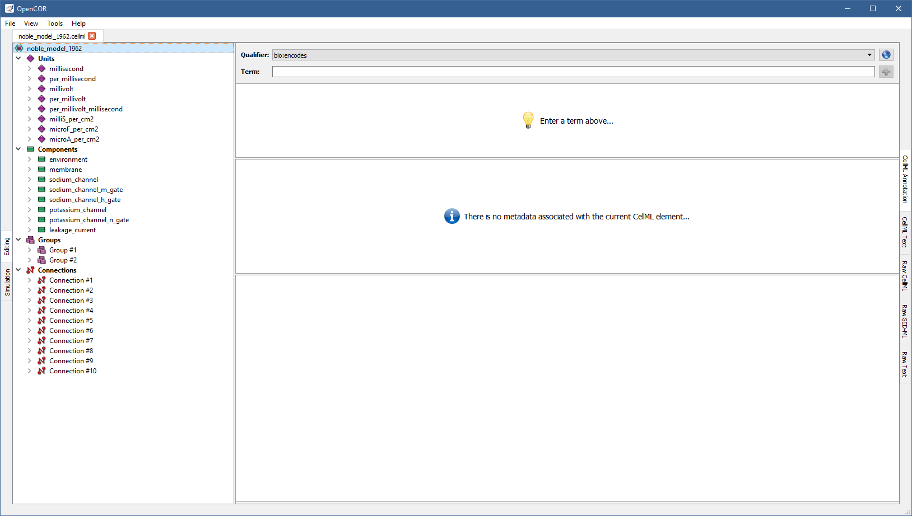Expand the Group #2 node
The height and width of the screenshot is (516, 912).
[x=30, y=260]
